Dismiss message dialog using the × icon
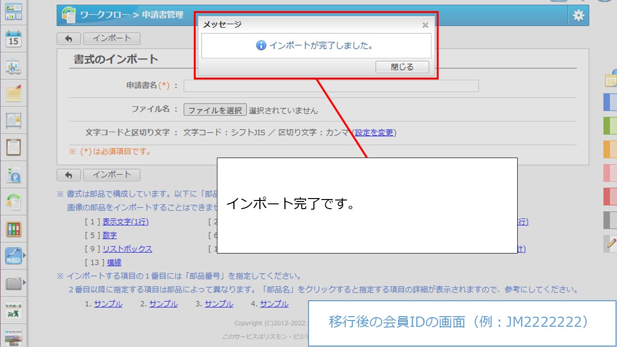Screen dimensions: 617x347 point(425,25)
